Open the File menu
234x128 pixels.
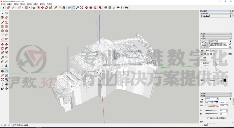(3, 4)
